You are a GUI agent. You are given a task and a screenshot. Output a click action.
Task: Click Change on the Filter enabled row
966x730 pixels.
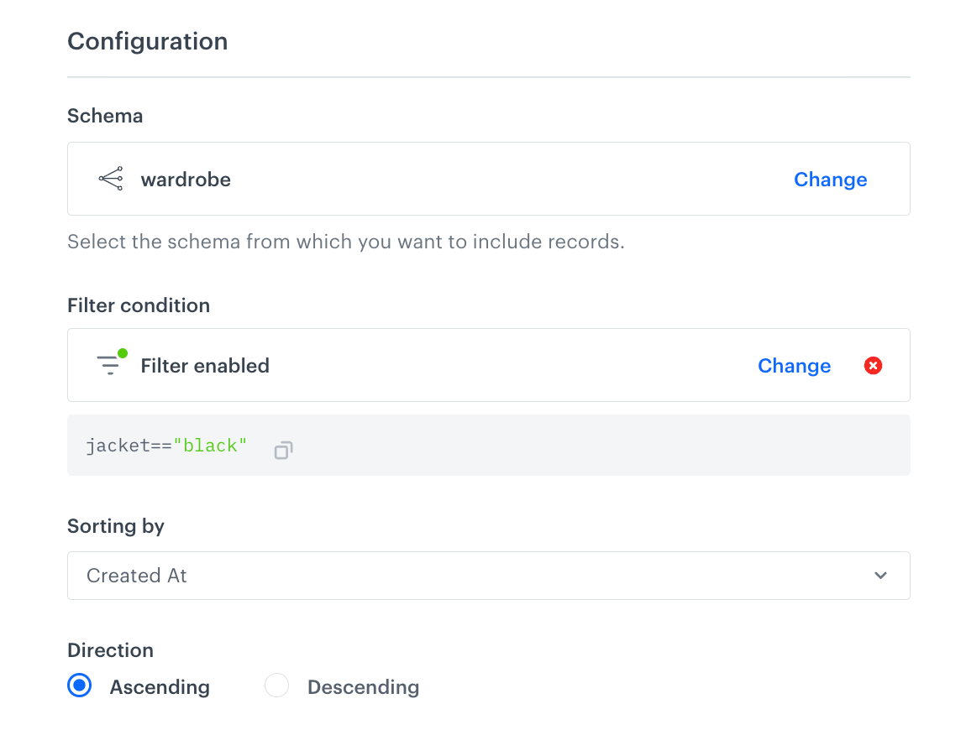click(794, 365)
